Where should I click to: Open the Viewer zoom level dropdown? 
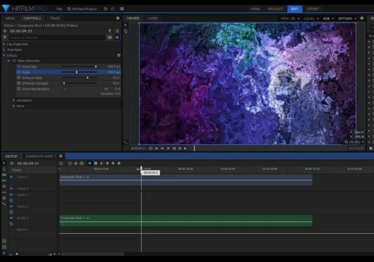(354, 142)
